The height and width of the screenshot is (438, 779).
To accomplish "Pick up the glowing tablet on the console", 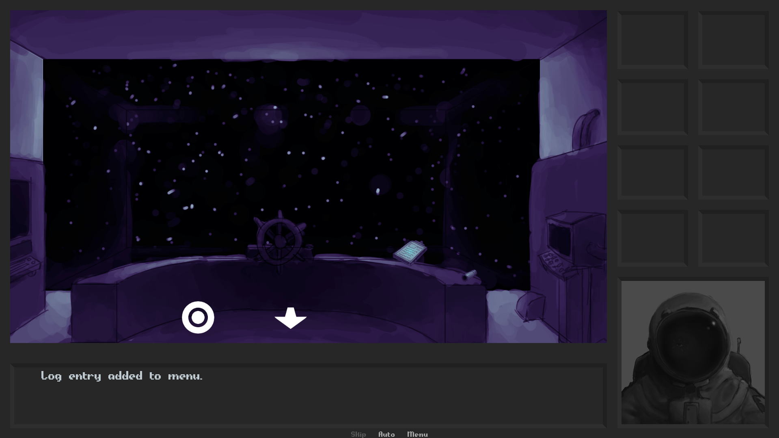I will (410, 252).
